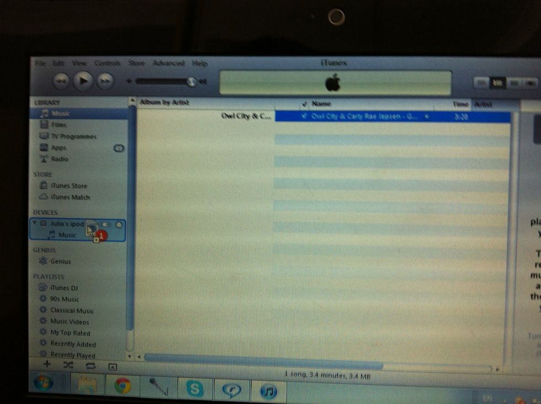Image resolution: width=541 pixels, height=404 pixels.
Task: Click the sidebar scroll up arrow
Action: 132,101
